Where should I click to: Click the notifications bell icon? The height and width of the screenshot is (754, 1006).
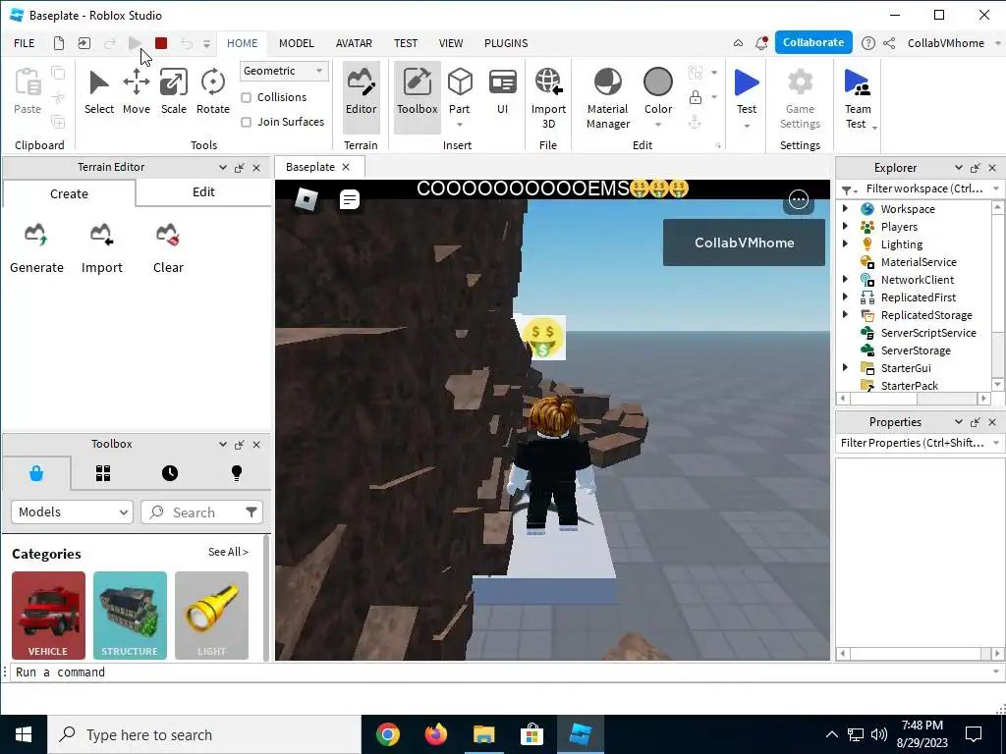click(761, 43)
